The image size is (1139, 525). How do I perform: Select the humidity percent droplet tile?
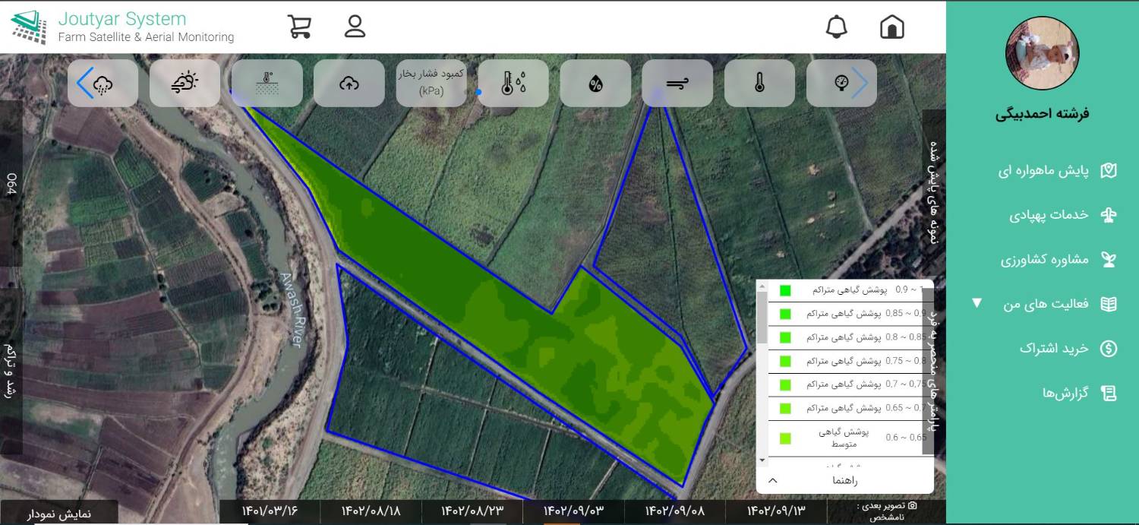tap(595, 84)
